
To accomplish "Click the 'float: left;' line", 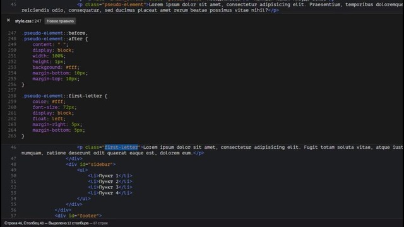I will [x=49, y=119].
